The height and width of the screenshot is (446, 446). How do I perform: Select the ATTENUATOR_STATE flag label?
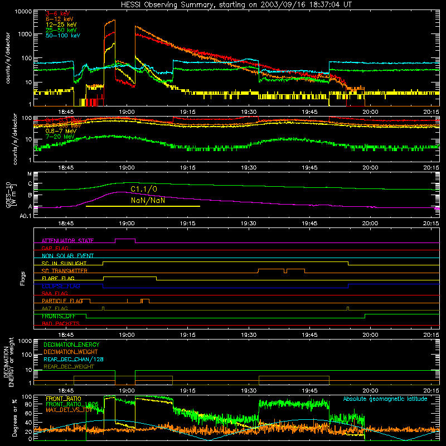click(67, 241)
